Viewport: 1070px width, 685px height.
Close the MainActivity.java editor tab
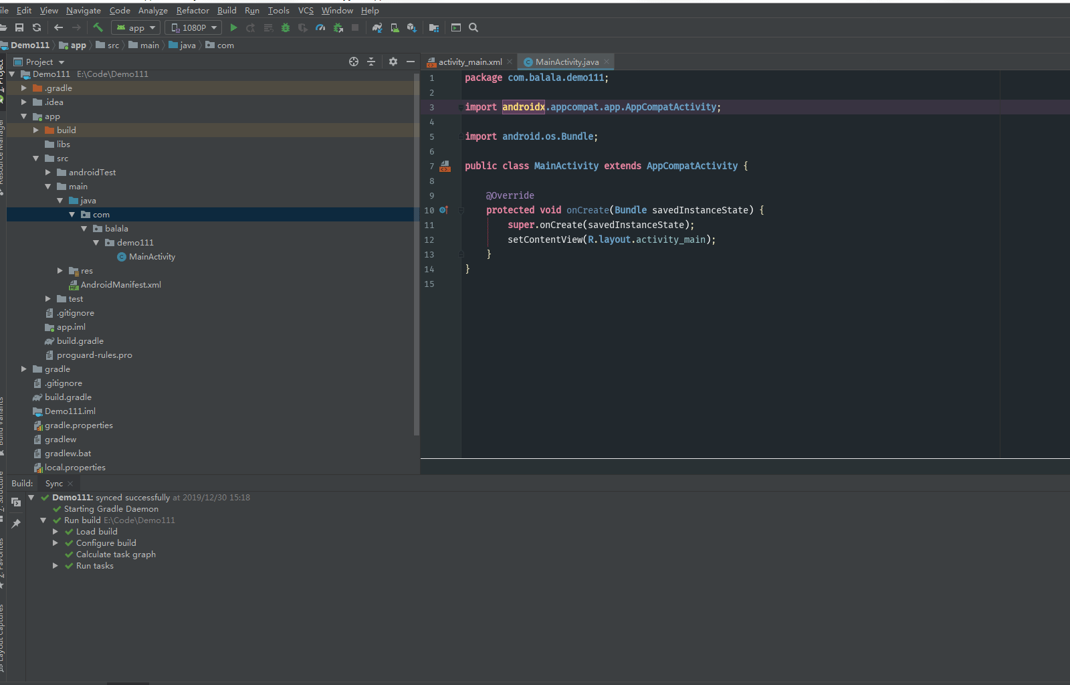coord(607,62)
